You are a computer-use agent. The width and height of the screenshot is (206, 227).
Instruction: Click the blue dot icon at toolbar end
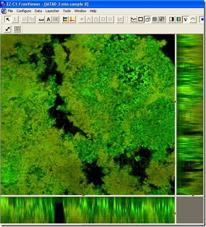click(202, 19)
